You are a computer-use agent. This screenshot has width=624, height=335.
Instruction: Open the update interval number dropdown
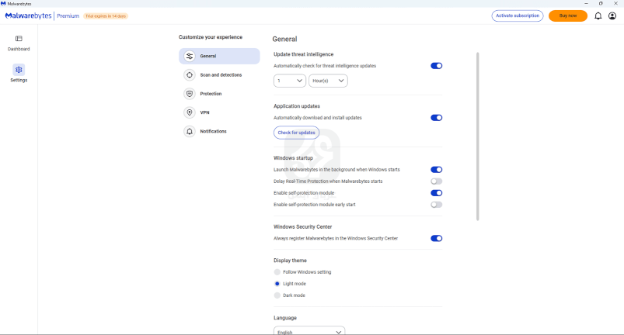coord(290,81)
